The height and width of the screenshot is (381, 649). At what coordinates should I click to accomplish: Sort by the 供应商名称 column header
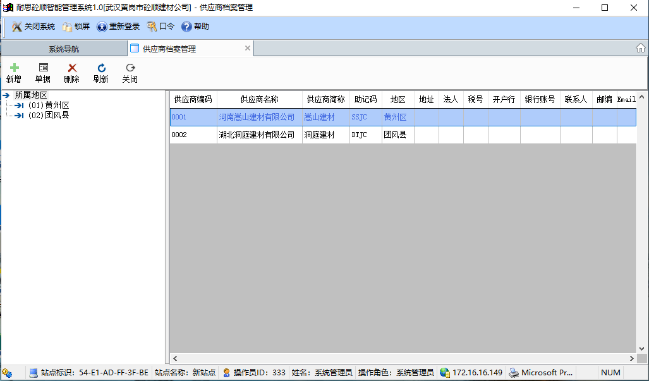click(x=259, y=100)
